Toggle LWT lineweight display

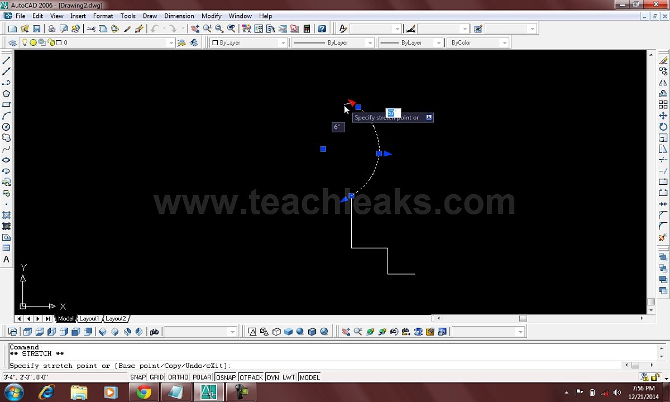[x=289, y=377]
